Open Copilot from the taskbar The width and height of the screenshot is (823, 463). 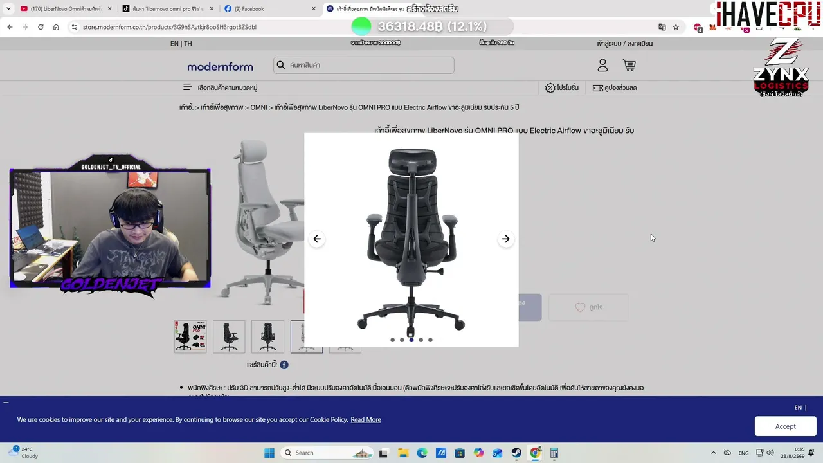478,453
